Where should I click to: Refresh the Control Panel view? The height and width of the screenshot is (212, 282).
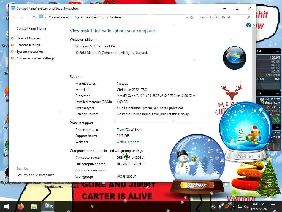pyautogui.click(x=192, y=17)
